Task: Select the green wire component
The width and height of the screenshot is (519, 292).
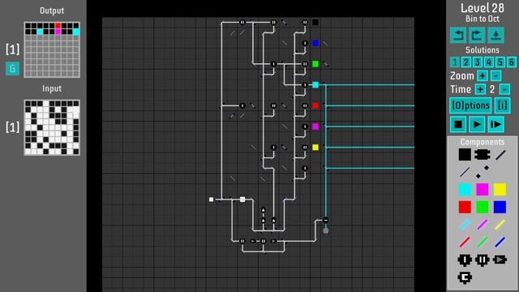Action: coord(483,242)
